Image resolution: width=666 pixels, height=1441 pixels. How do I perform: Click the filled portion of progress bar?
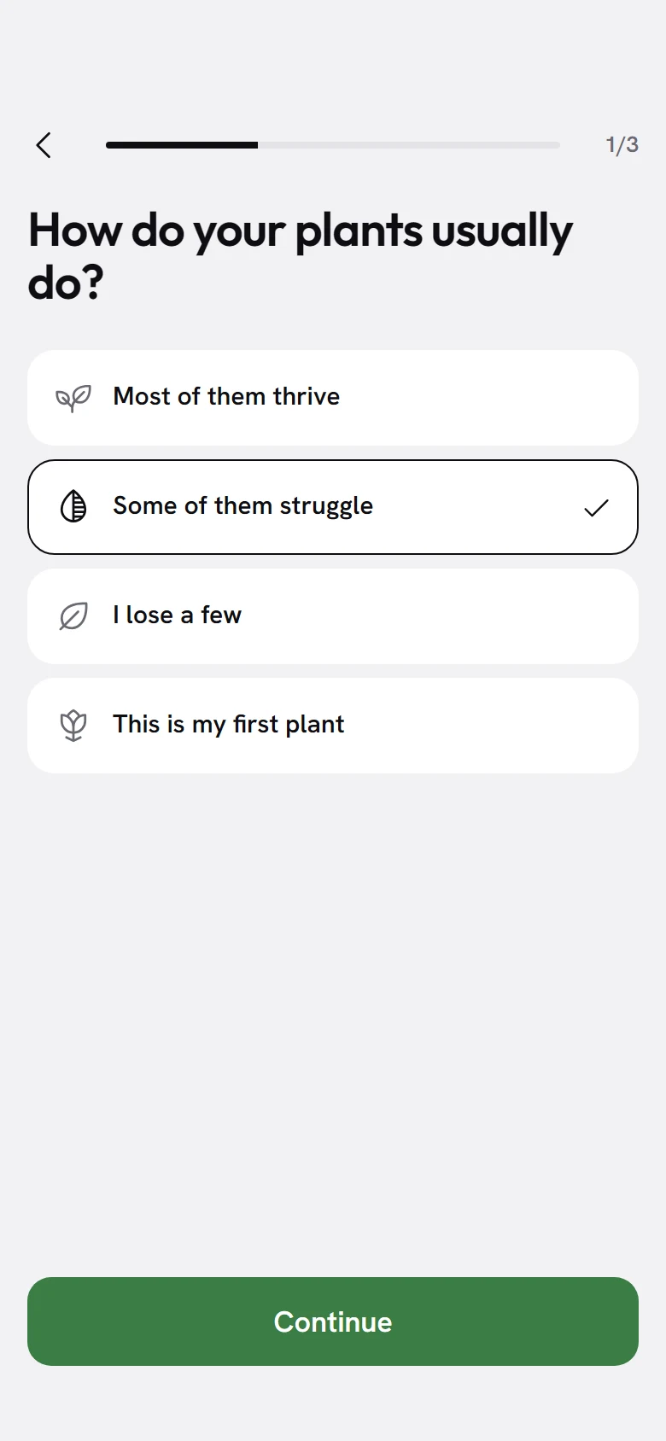click(182, 145)
